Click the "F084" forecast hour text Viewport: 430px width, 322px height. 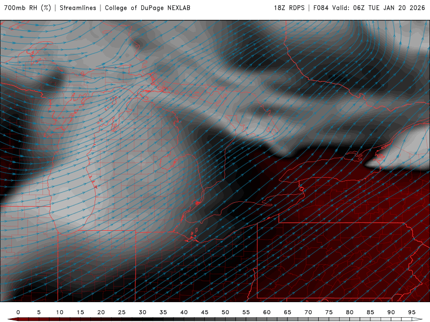tap(321, 8)
